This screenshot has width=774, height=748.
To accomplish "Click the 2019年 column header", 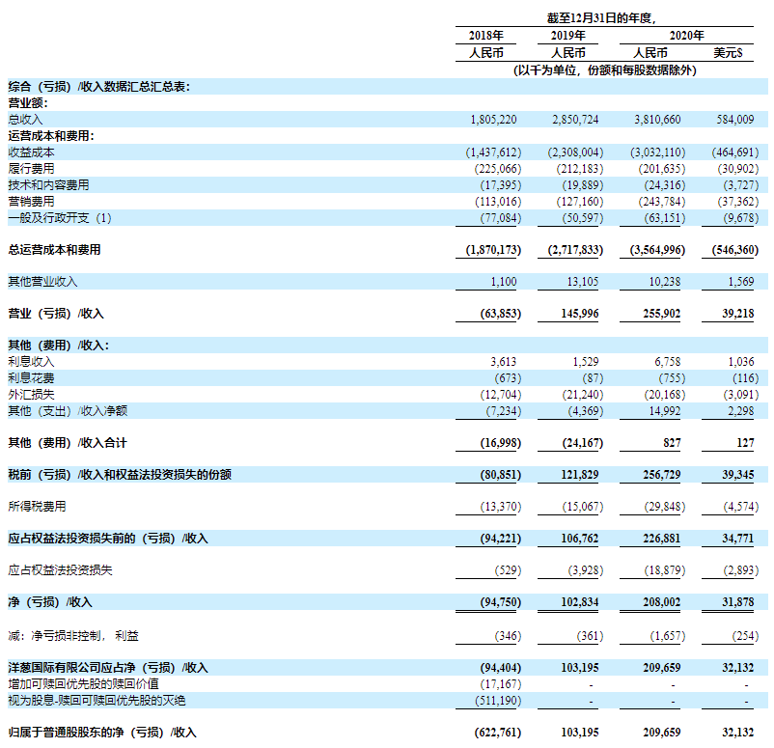I will 567,36.
